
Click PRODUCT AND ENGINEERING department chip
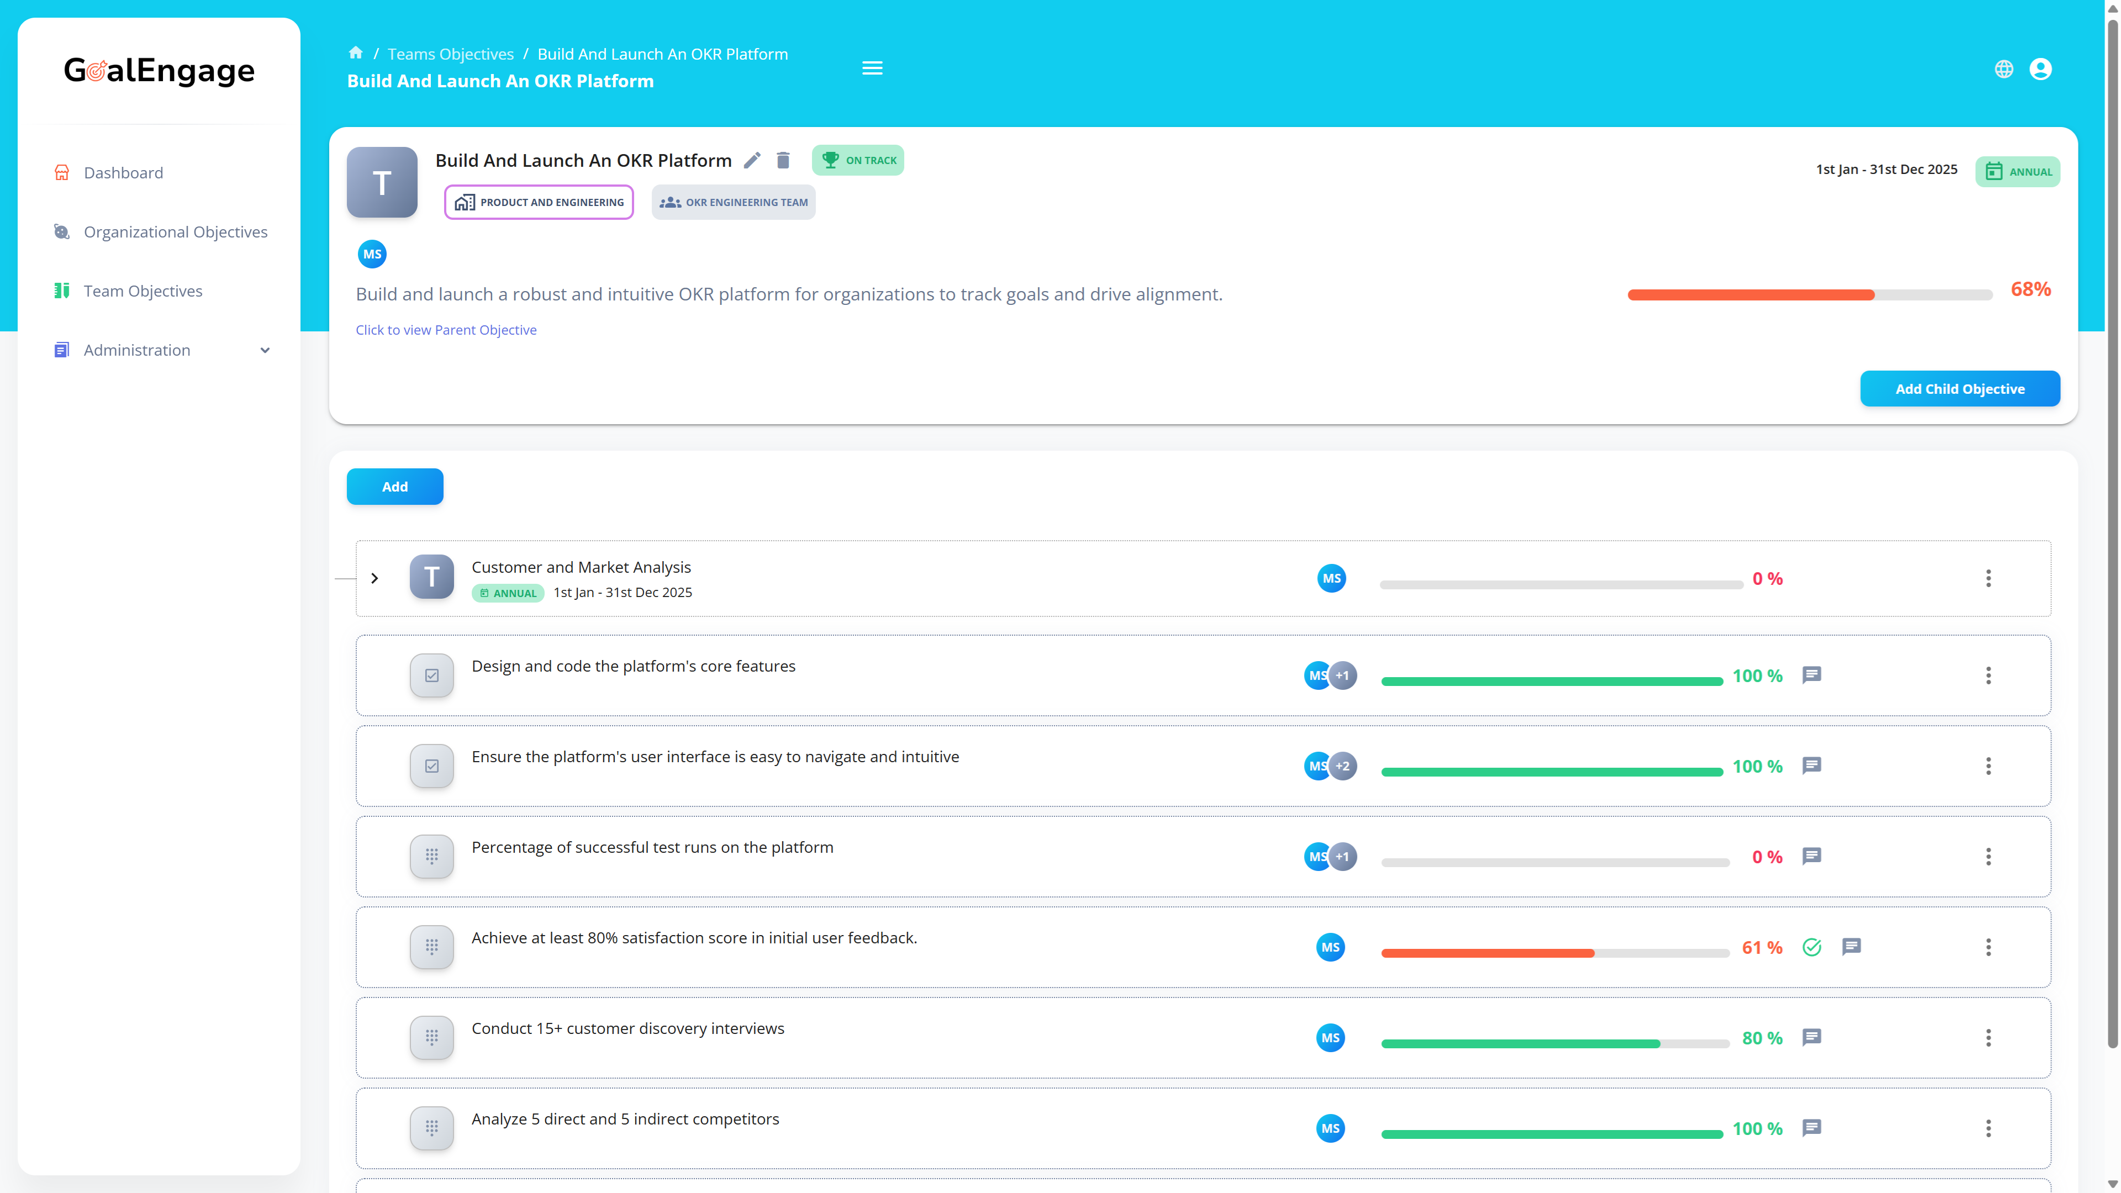tap(539, 203)
